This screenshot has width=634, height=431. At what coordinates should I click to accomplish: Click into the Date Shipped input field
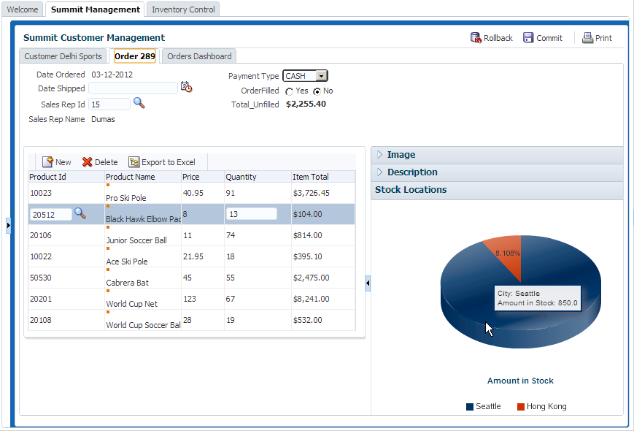[x=133, y=88]
